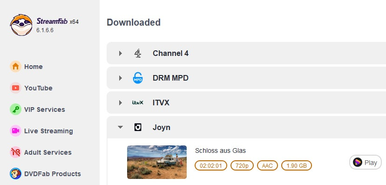Click the Live Streaming camera icon

click(15, 131)
